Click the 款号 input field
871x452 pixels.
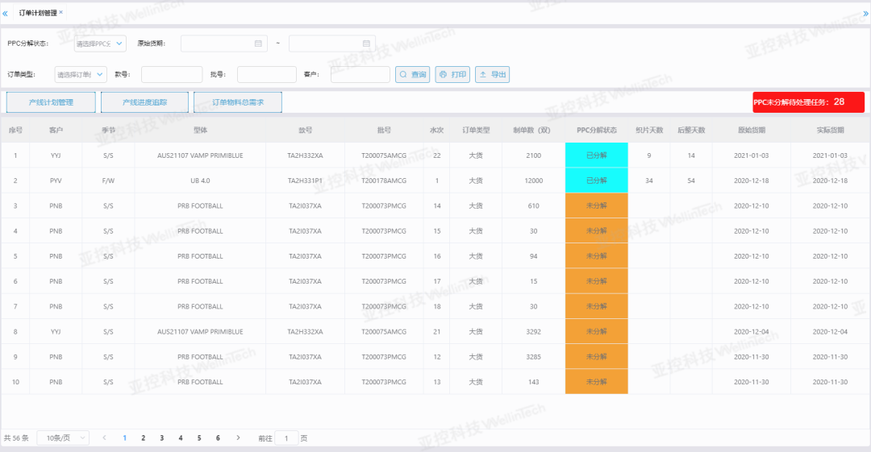coord(172,74)
